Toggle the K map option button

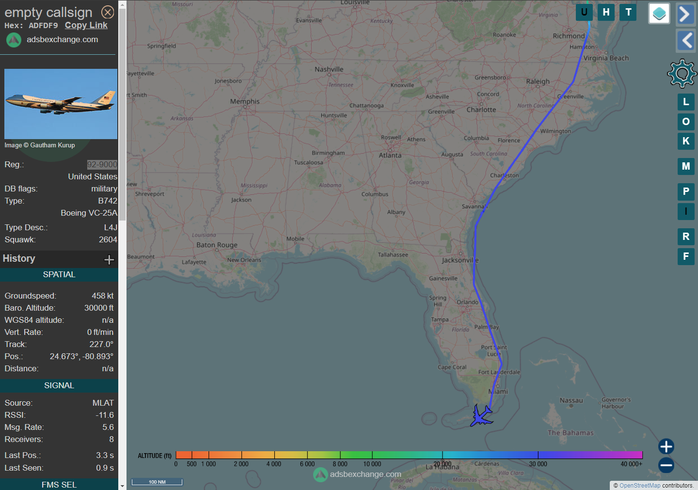tap(686, 141)
